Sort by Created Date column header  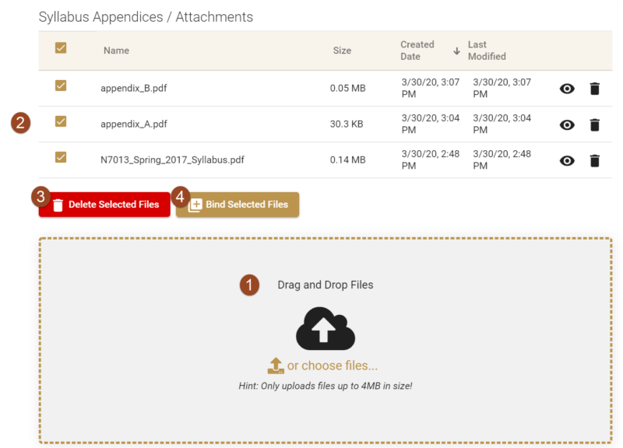(417, 51)
